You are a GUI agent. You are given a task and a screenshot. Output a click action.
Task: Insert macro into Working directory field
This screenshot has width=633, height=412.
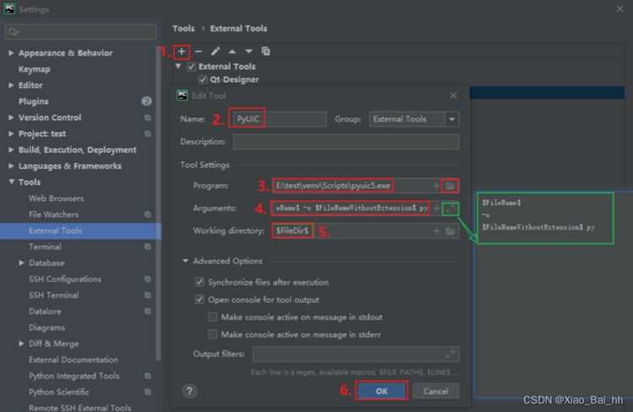pyautogui.click(x=436, y=231)
